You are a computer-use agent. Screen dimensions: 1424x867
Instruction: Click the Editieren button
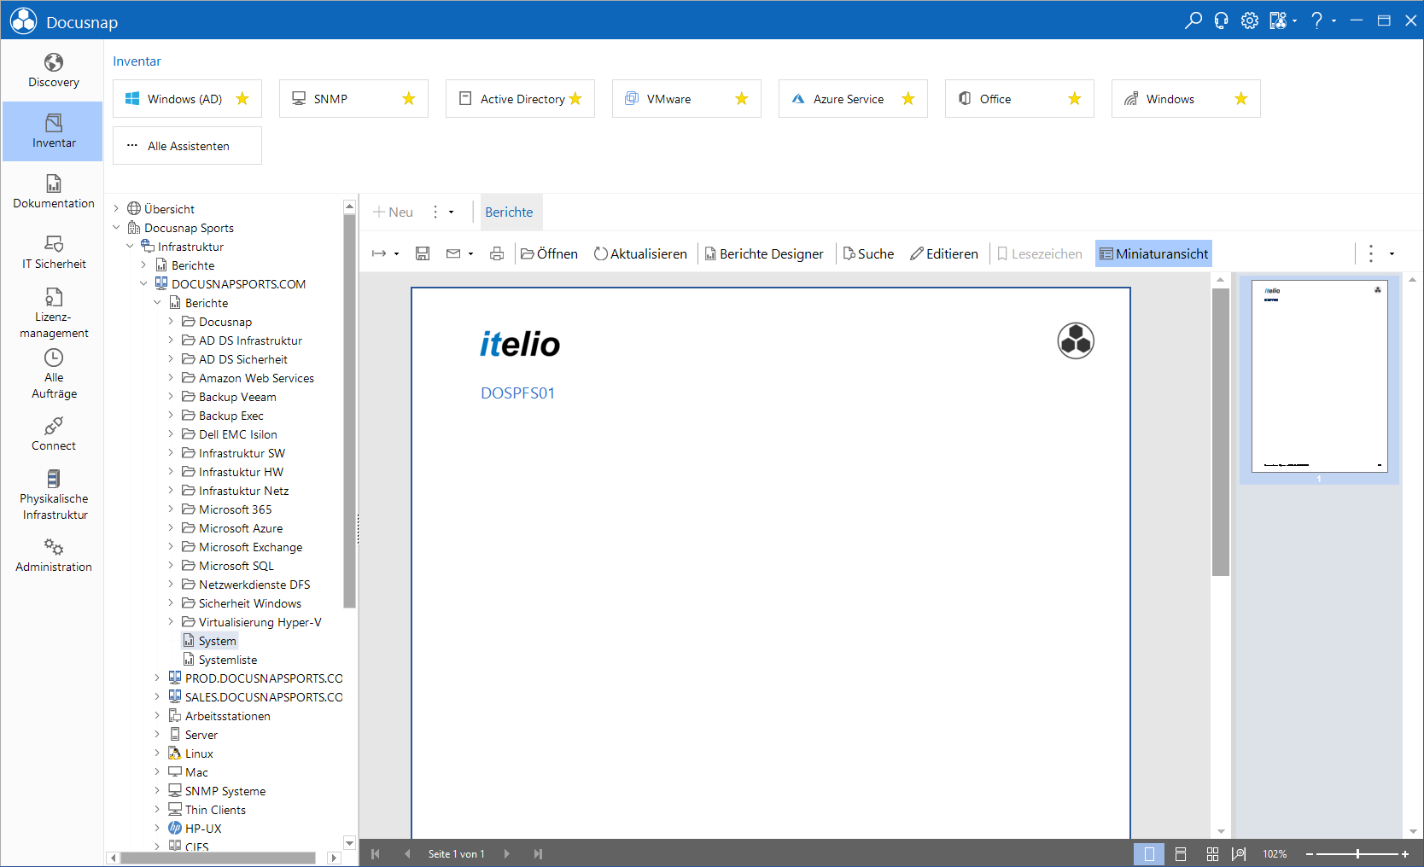(x=944, y=253)
